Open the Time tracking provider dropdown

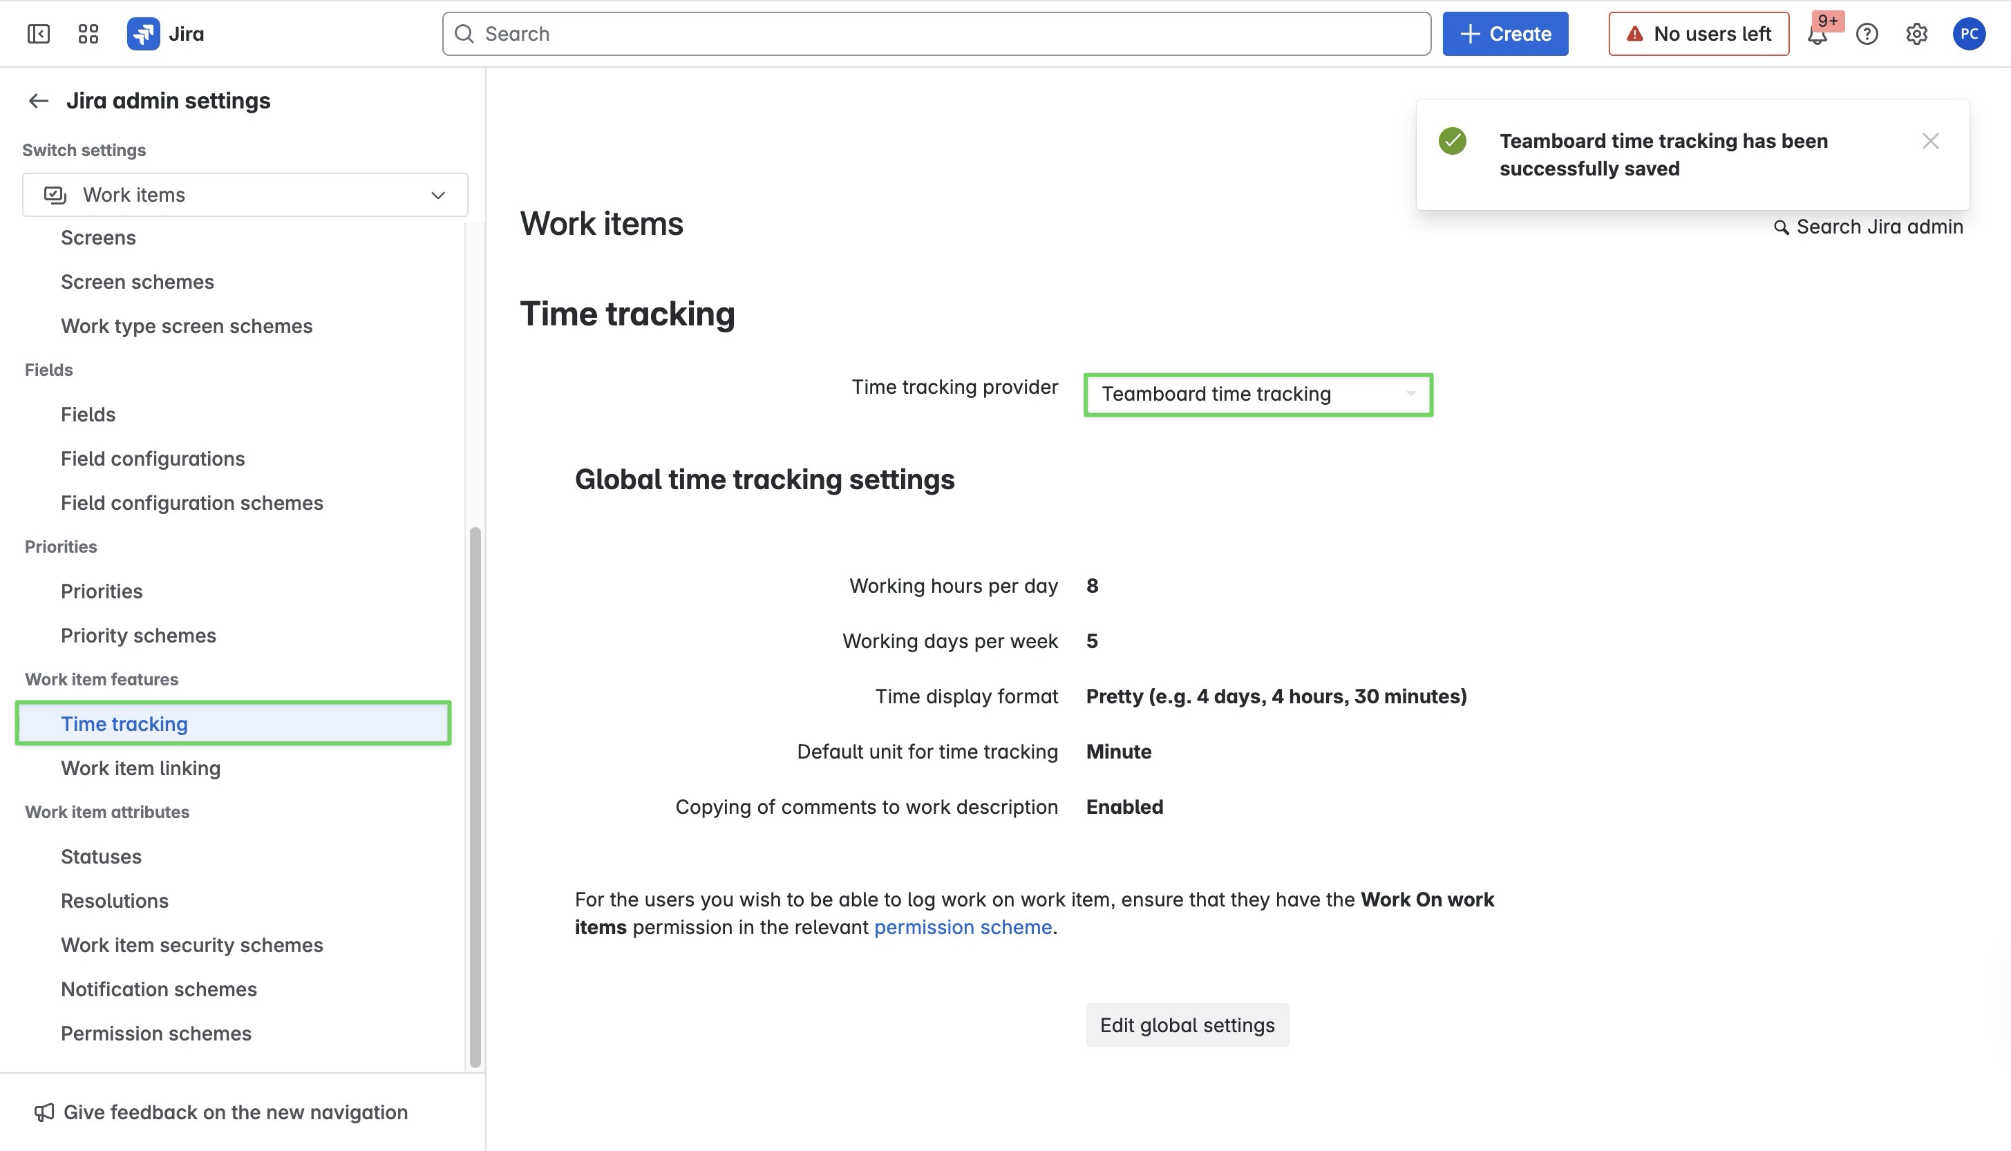[1258, 394]
